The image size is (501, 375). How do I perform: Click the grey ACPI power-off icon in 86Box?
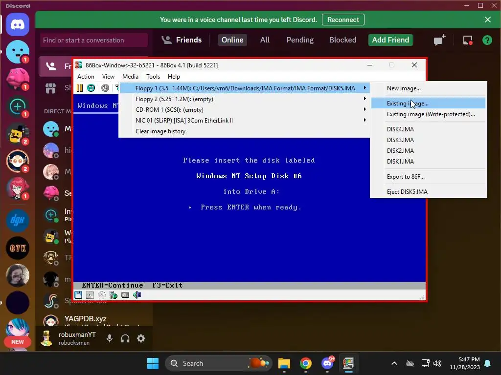tap(105, 88)
